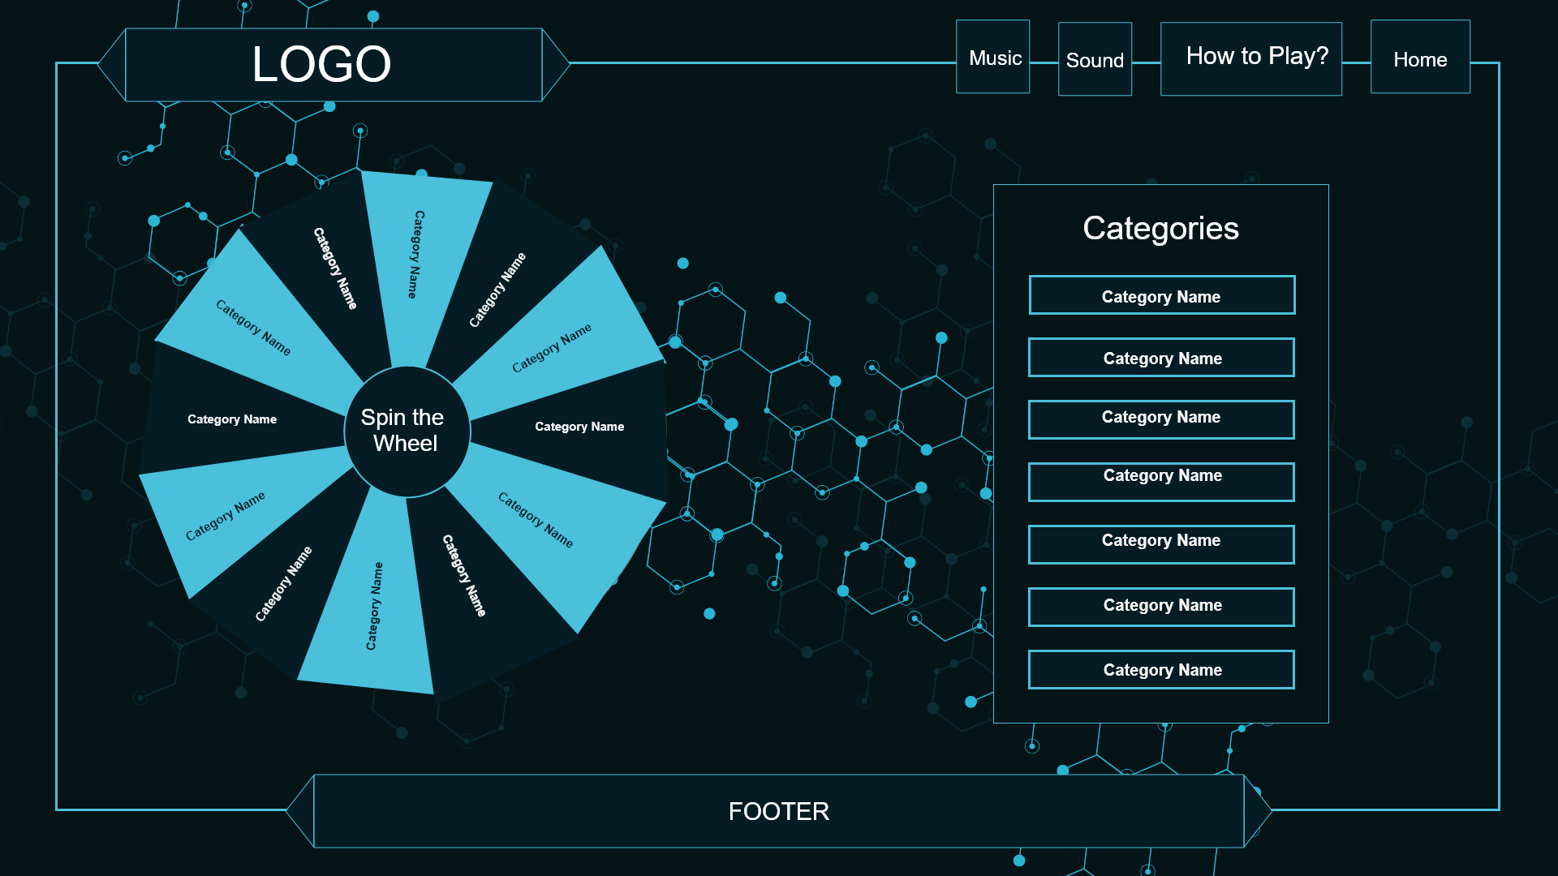
Task: Select last Category Name in Categories list
Action: click(1161, 669)
